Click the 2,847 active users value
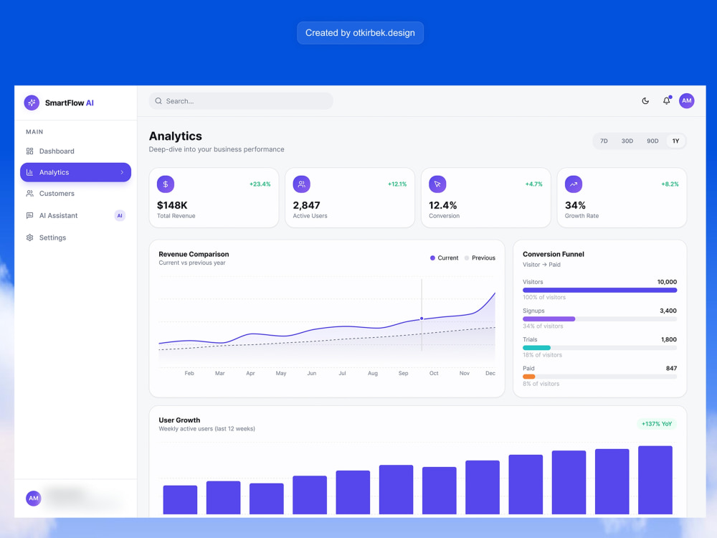The height and width of the screenshot is (538, 717). point(306,205)
